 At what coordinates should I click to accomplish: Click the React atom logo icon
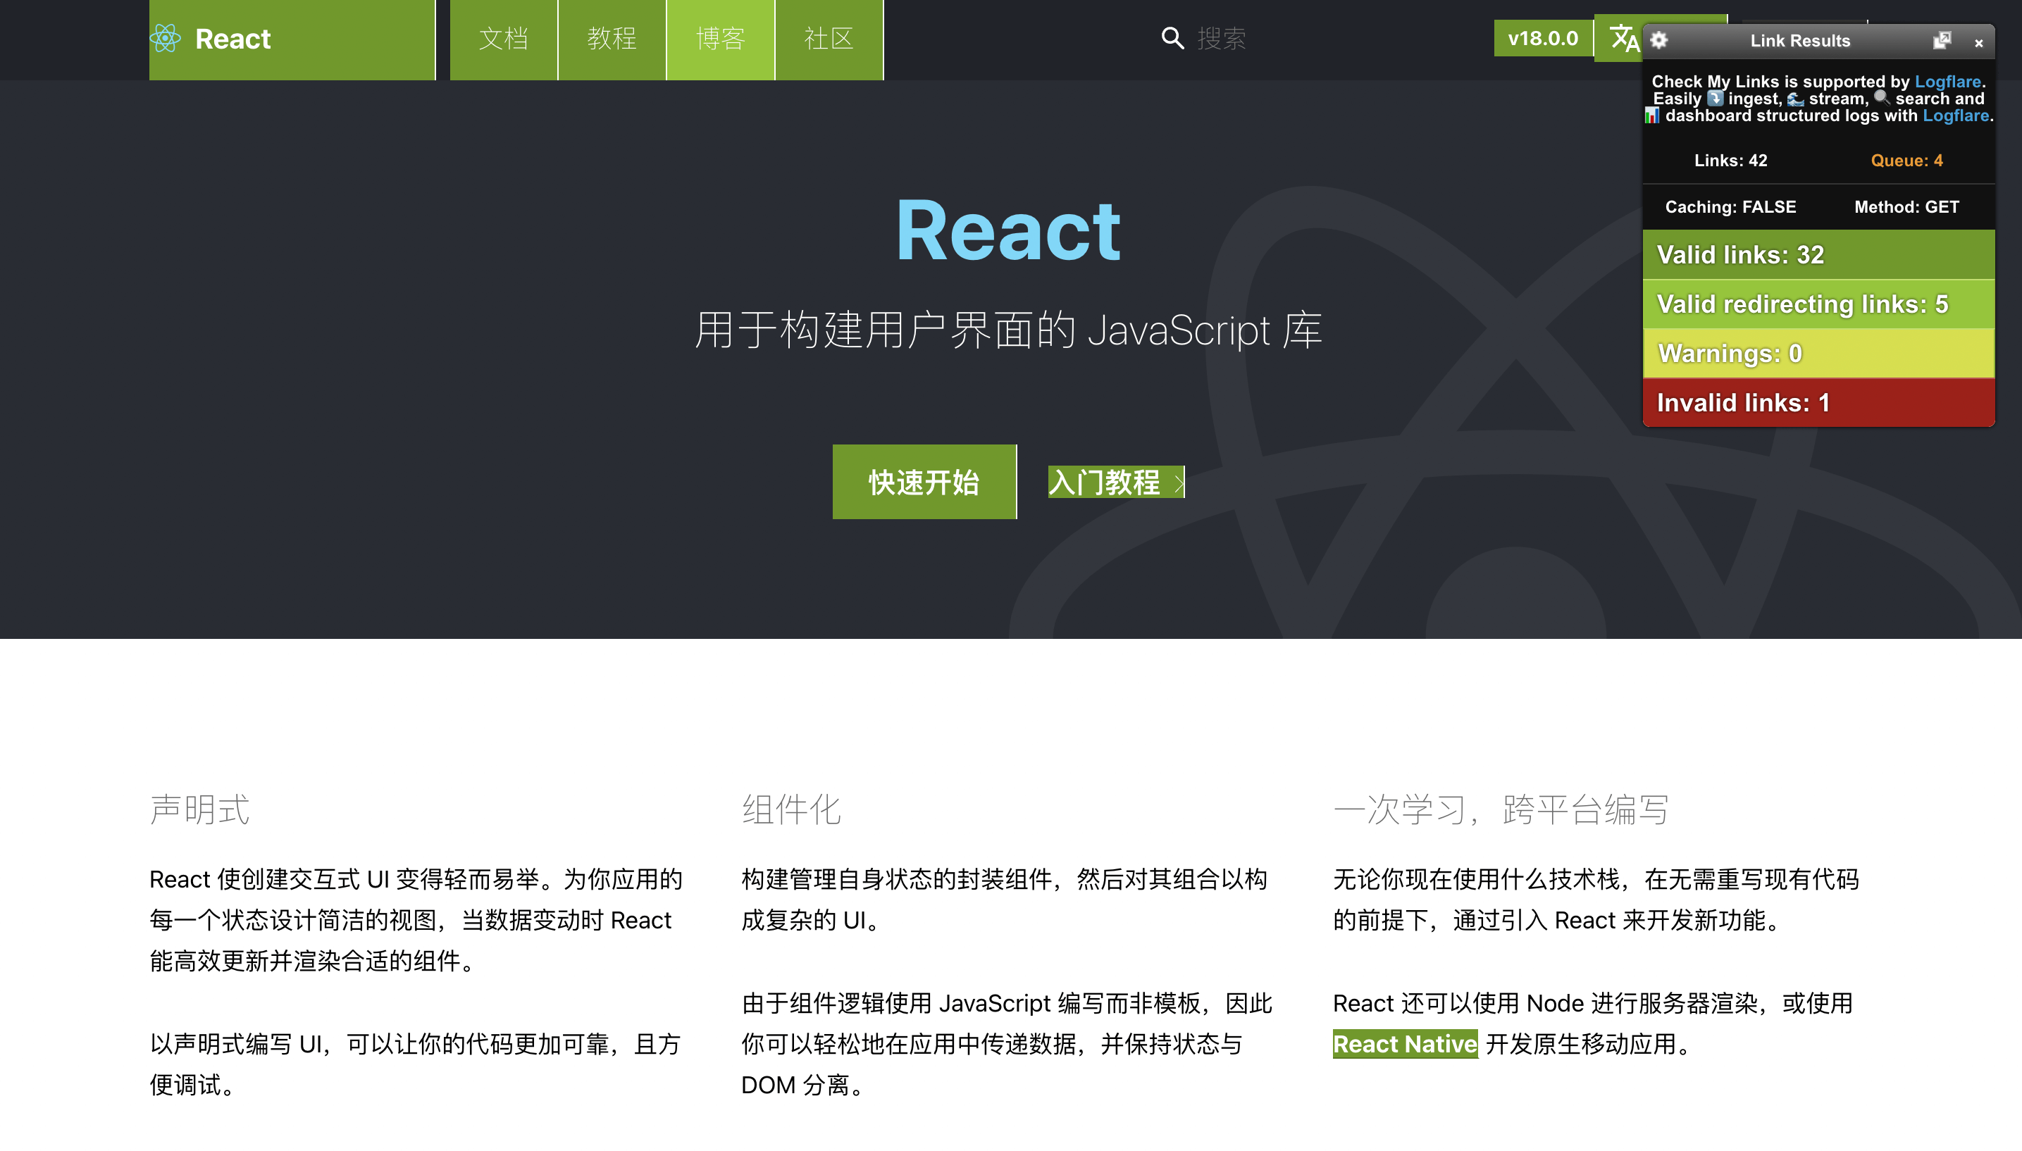(x=165, y=38)
